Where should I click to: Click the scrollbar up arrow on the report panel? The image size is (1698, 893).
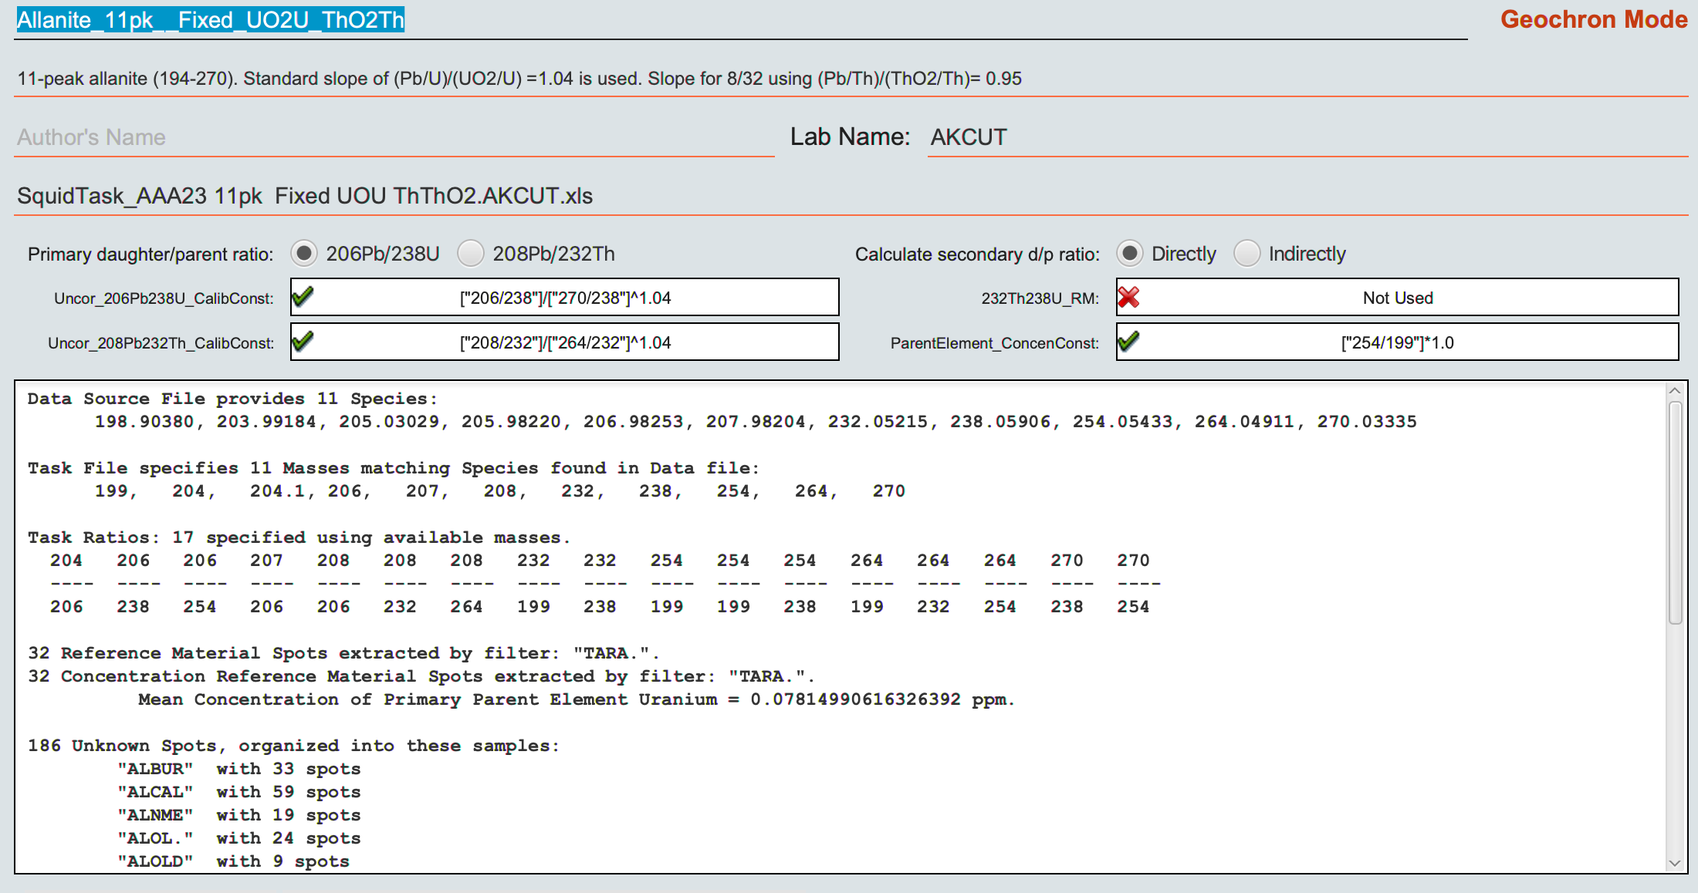[1676, 390]
